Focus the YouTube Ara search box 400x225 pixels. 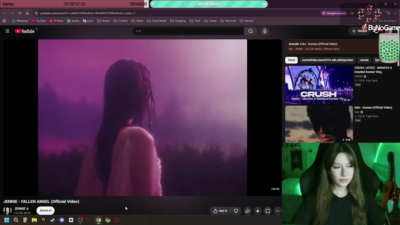pyautogui.click(x=188, y=31)
